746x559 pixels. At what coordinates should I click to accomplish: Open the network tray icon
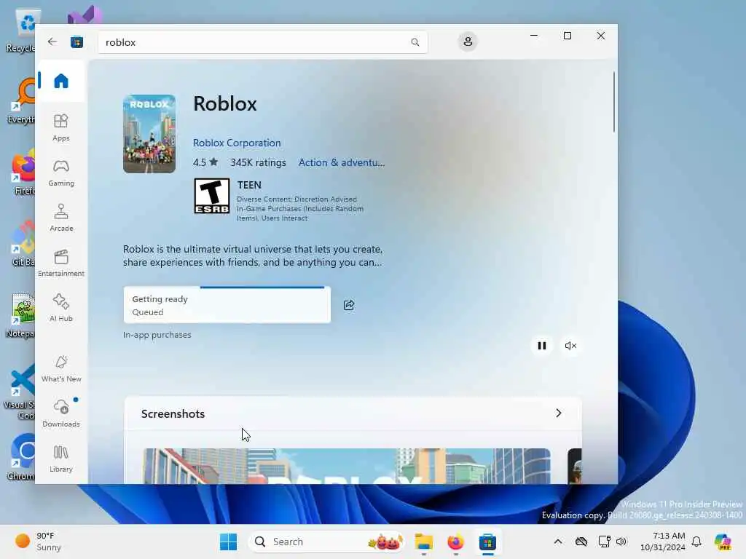(604, 542)
